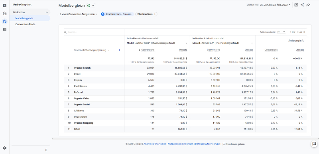Open the Zeitverlauf model dropdown
Image resolution: width=319 pixels, height=154 pixels.
222,43
